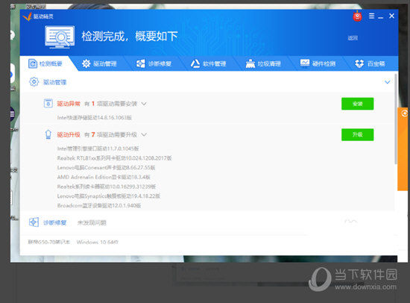Collapse the 驱动升级 list chevron
Image resolution: width=410 pixels, height=303 pixels.
144,134
